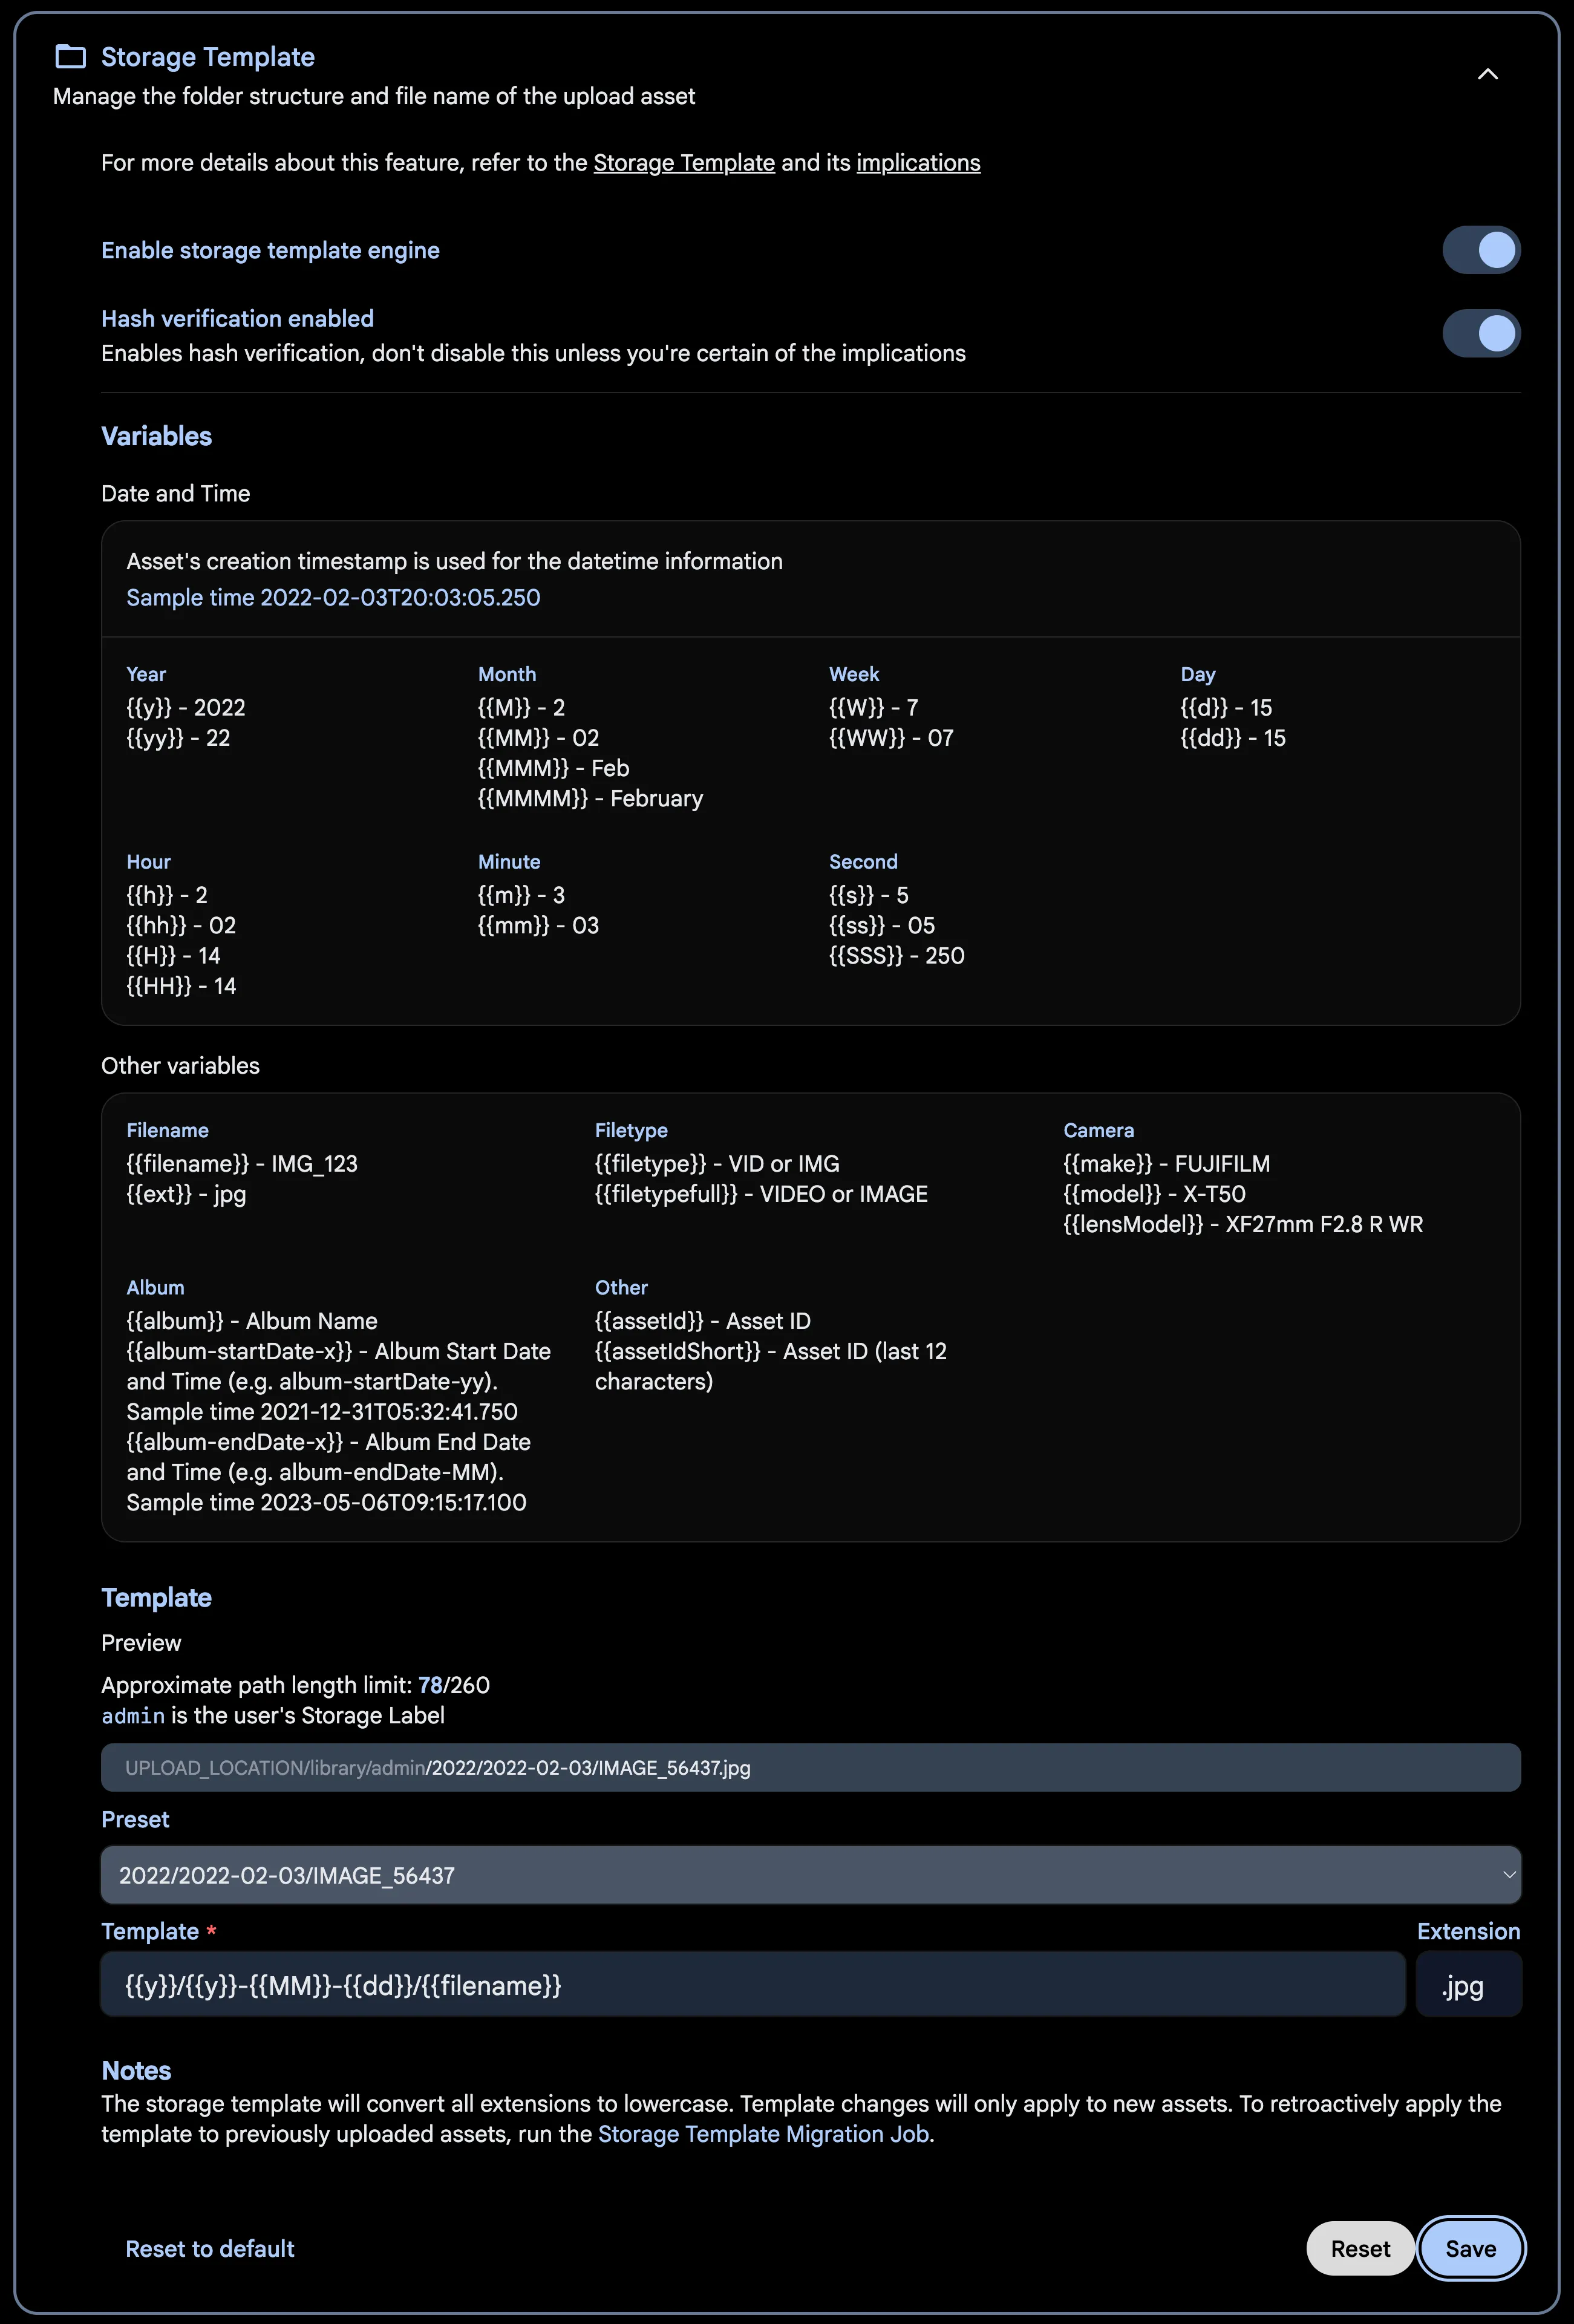
Task: Click the Enable storage template engine label
Action: [270, 251]
